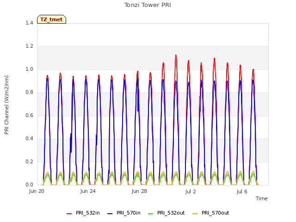Click the y-axis title PRI Channel (W/m2/nm)

(6, 105)
